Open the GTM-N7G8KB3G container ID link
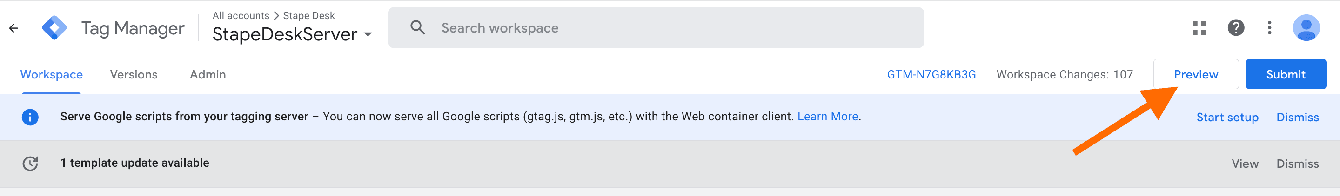Viewport: 1340px width, 196px height. point(931,75)
